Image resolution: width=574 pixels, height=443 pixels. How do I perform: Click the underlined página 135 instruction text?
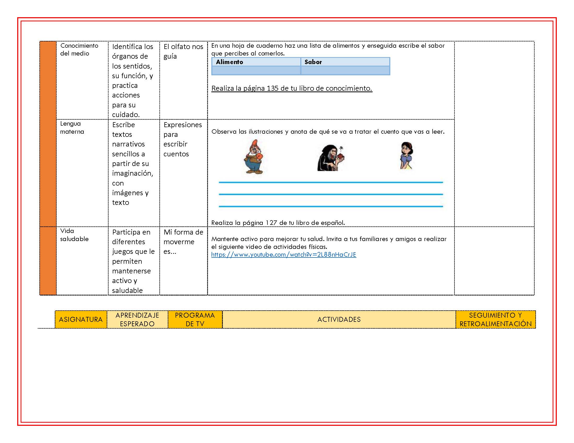pos(292,88)
